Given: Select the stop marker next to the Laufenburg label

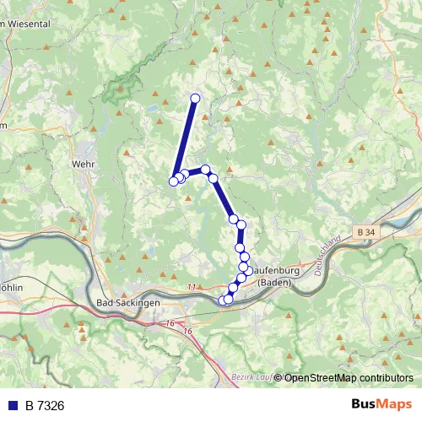Looking at the screenshot, I should [x=248, y=271].
